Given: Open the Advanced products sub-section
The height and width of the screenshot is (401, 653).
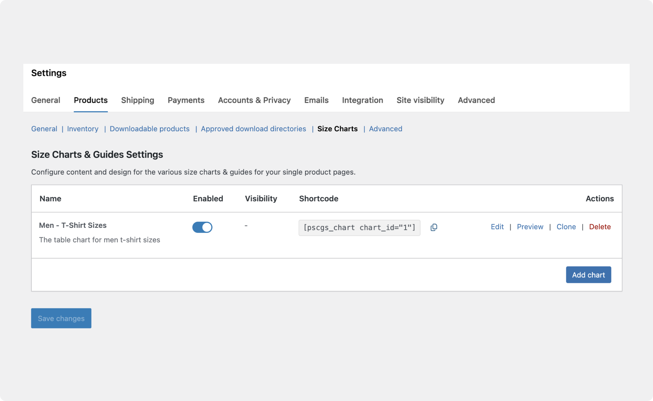Looking at the screenshot, I should 385,129.
